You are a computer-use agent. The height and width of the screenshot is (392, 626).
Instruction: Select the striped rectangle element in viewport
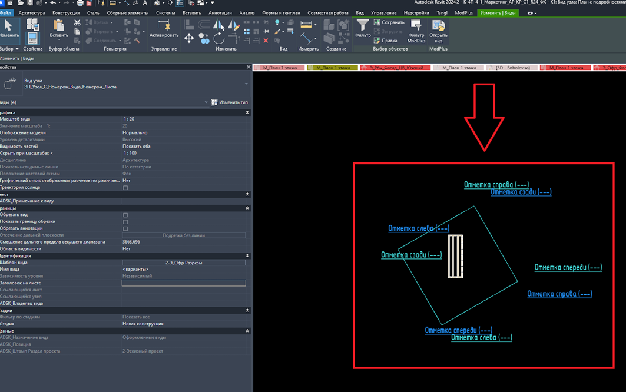(456, 256)
